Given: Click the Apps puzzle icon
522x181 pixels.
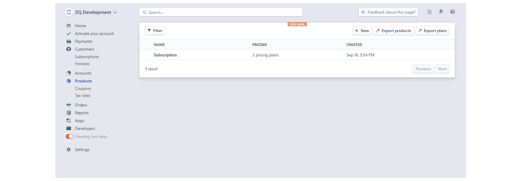Looking at the screenshot, I should pos(68,121).
